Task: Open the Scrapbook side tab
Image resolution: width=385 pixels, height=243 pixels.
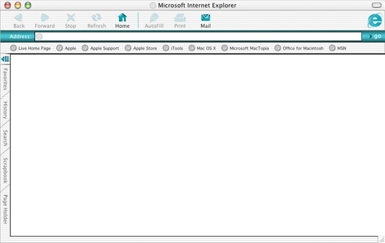Action: [5, 170]
